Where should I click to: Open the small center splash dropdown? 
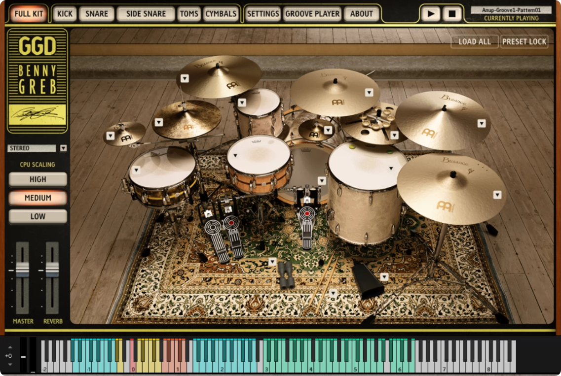(328, 130)
